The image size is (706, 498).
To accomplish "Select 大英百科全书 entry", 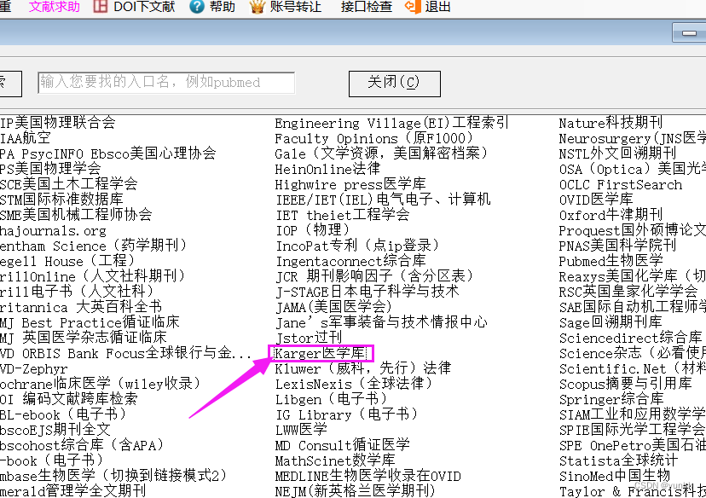I will 81,307.
